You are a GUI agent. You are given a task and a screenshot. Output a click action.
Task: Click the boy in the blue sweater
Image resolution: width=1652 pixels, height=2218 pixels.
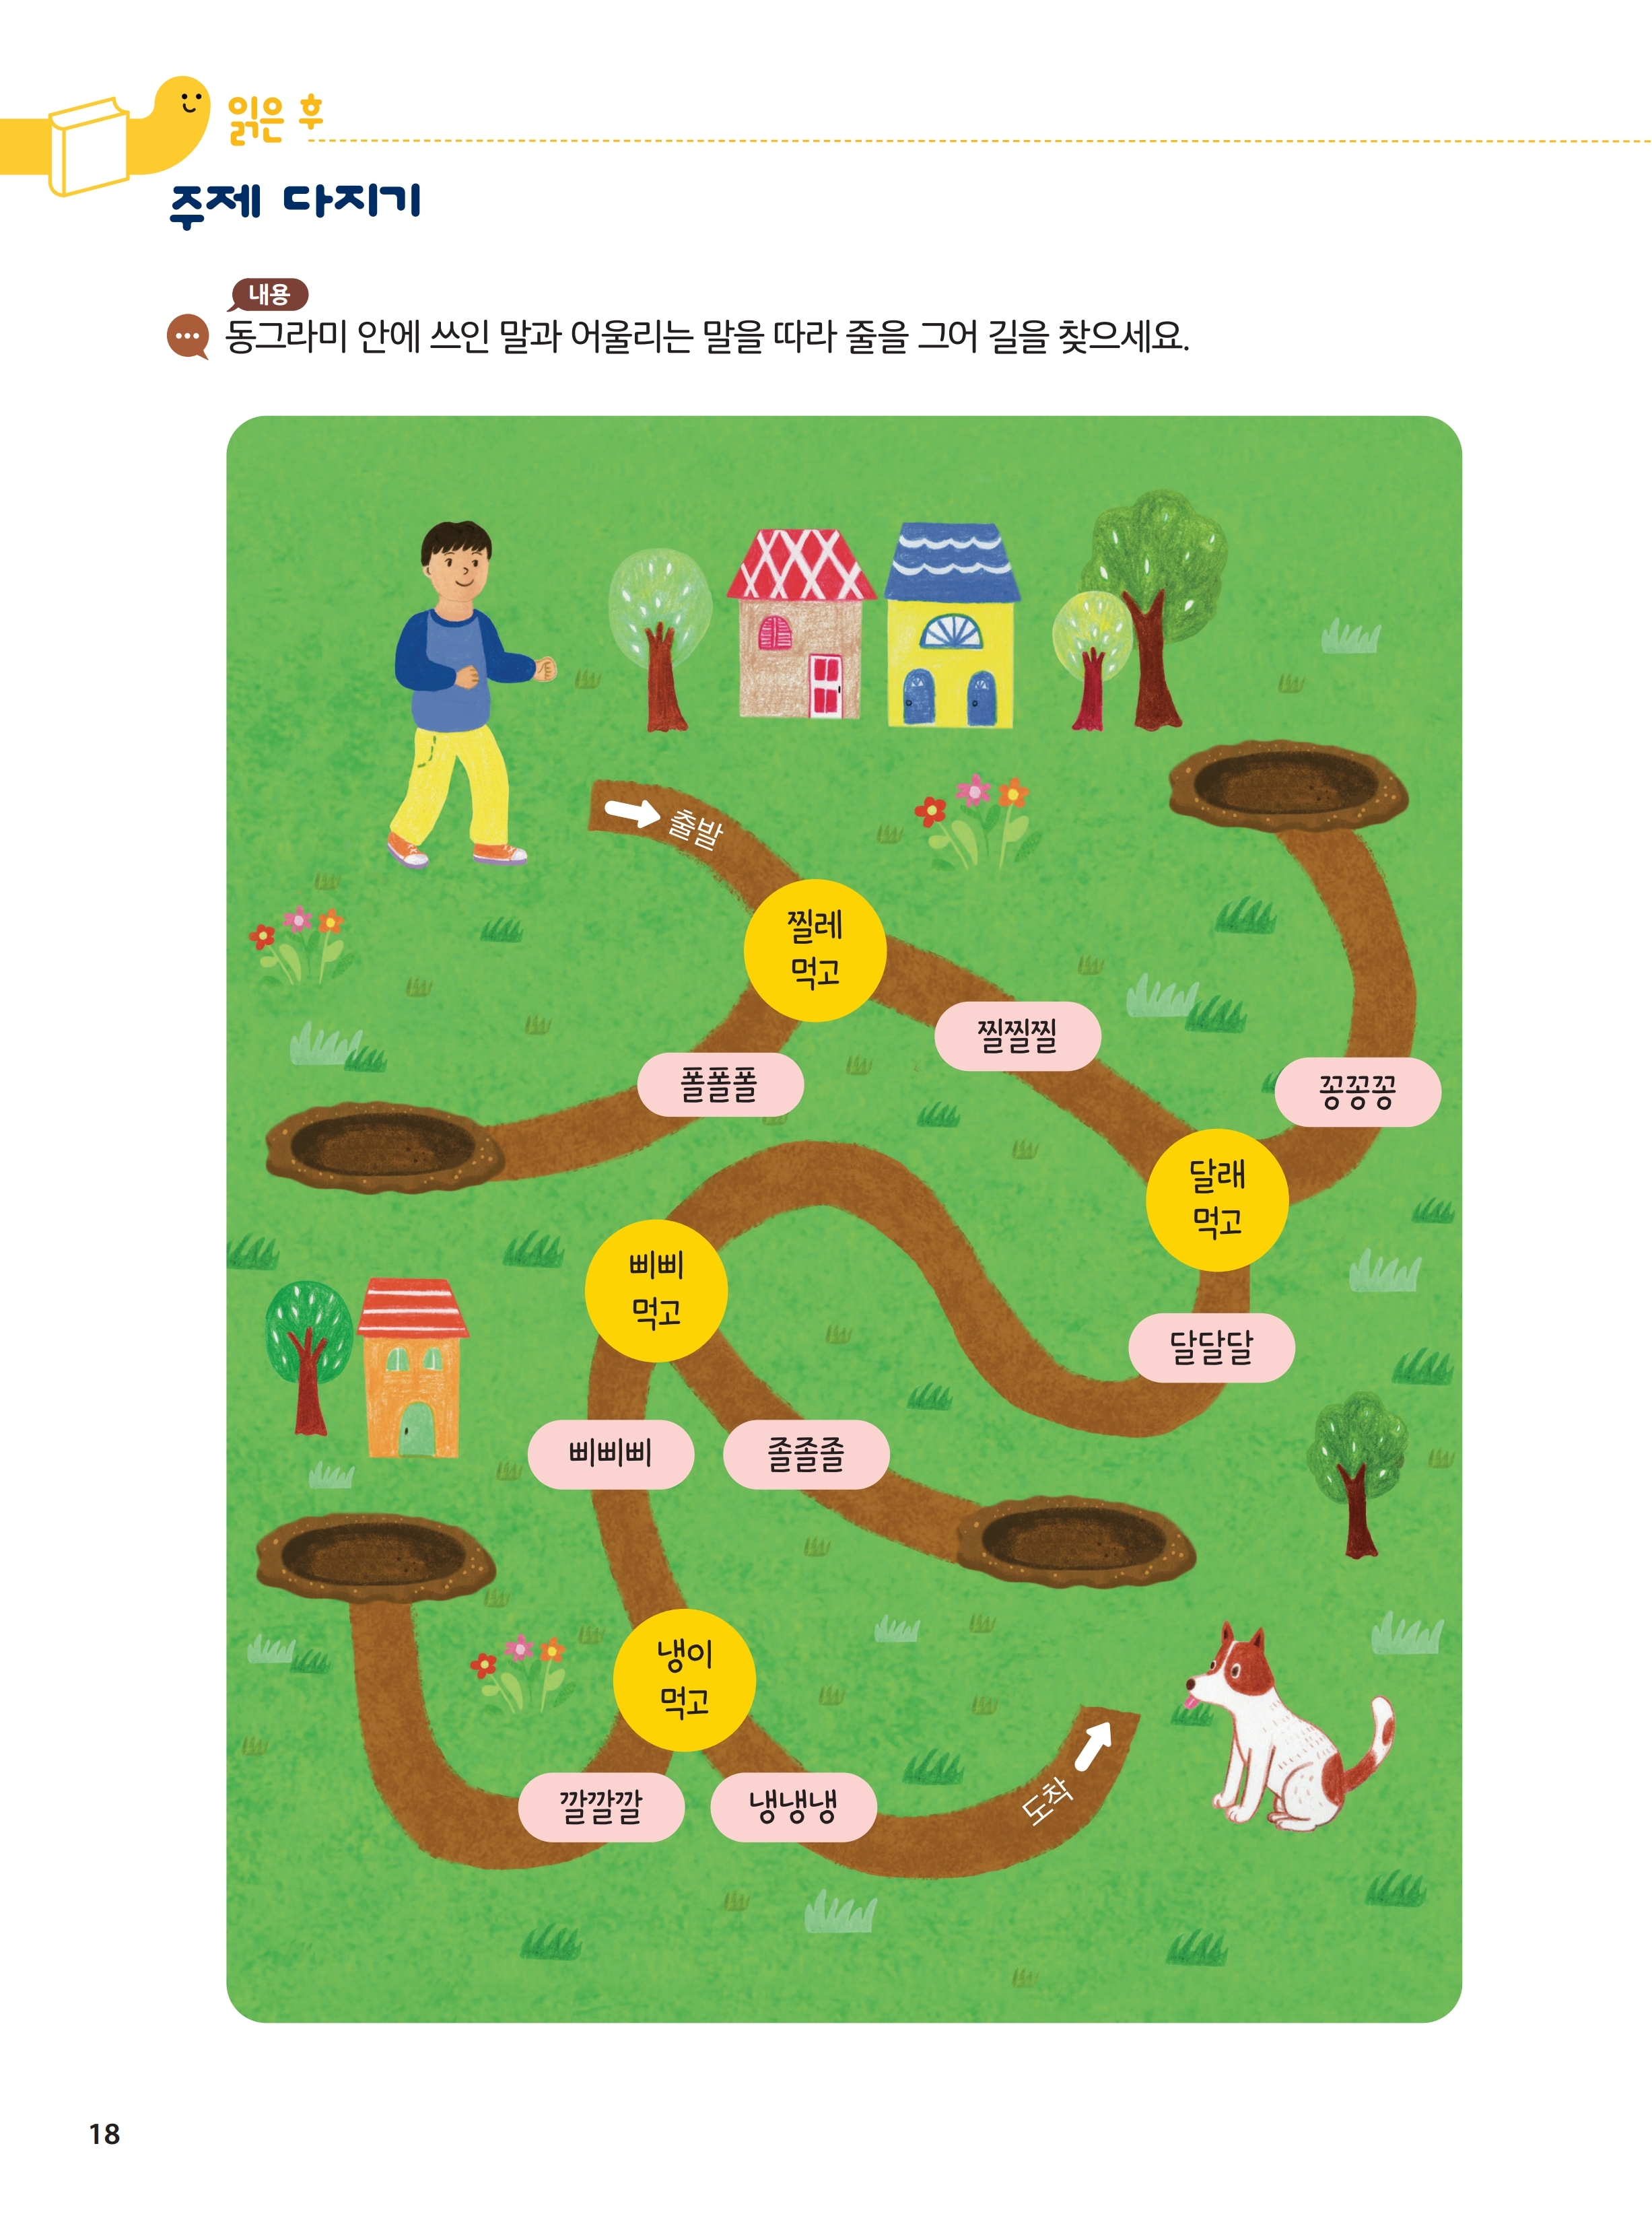[x=467, y=692]
